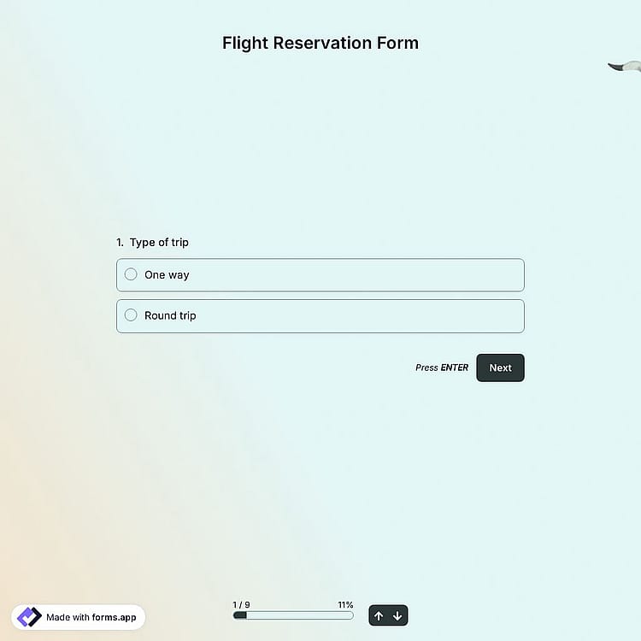Click the 1 / 9 question counter

(x=241, y=604)
